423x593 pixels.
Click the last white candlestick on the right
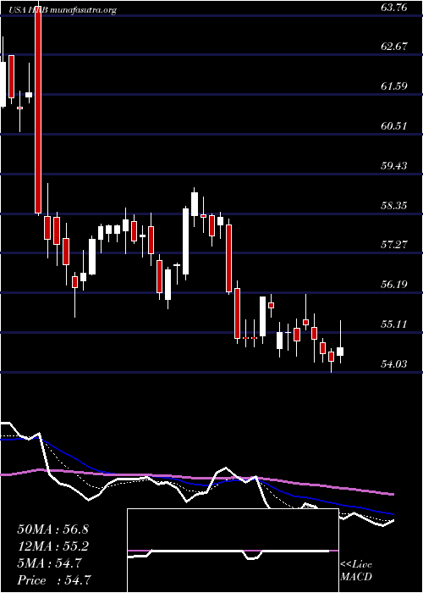pyautogui.click(x=340, y=352)
